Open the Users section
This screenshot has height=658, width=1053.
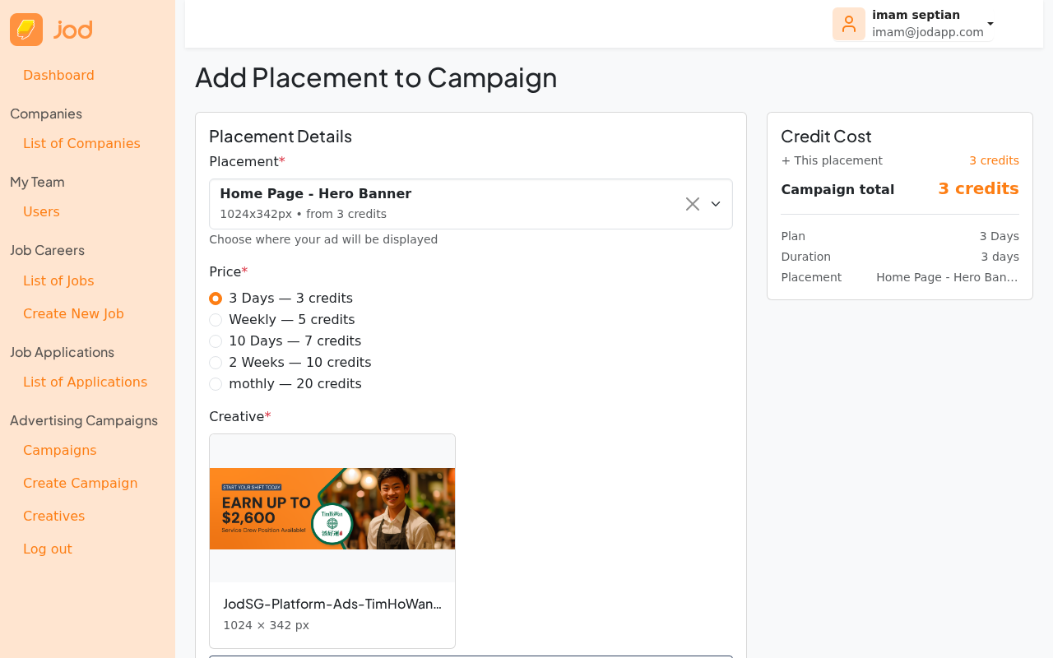pyautogui.click(x=41, y=211)
